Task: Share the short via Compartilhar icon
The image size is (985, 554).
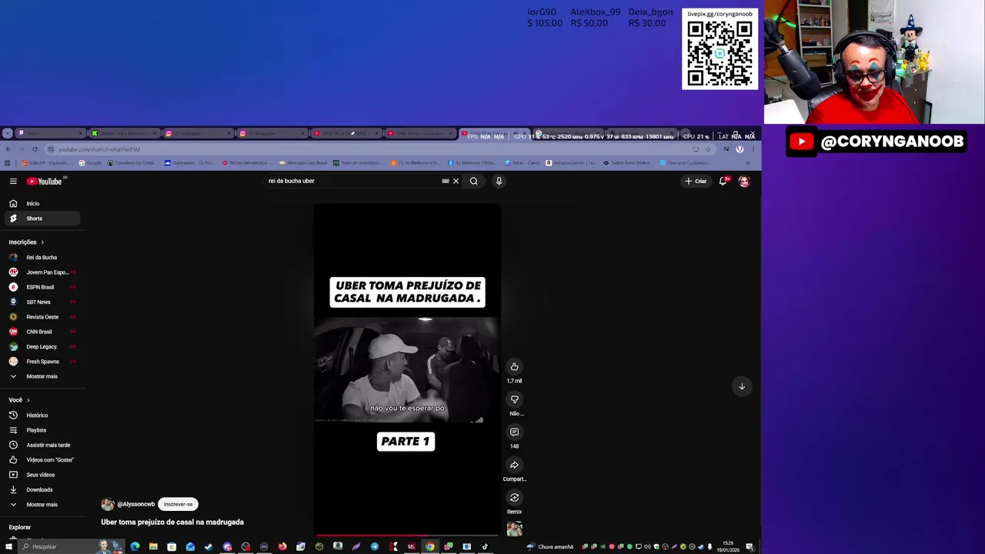Action: [514, 465]
